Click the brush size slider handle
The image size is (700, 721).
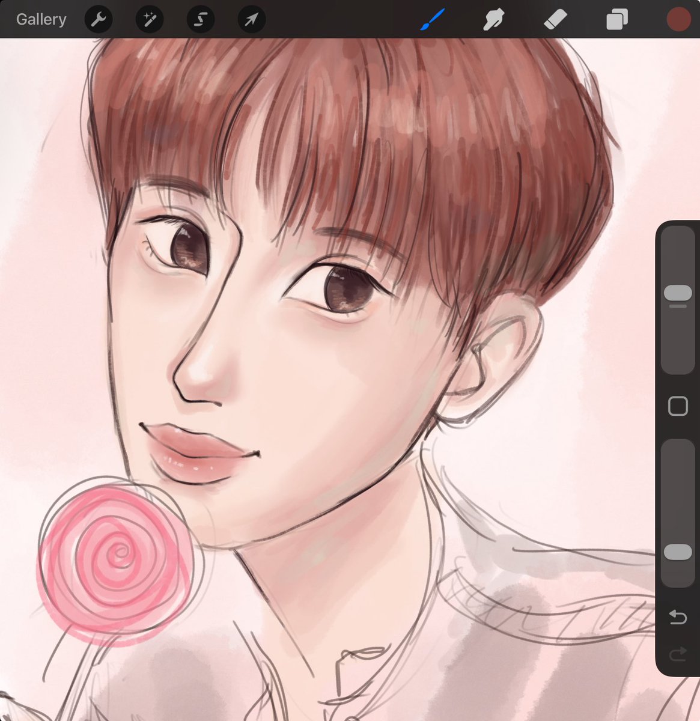(x=678, y=293)
